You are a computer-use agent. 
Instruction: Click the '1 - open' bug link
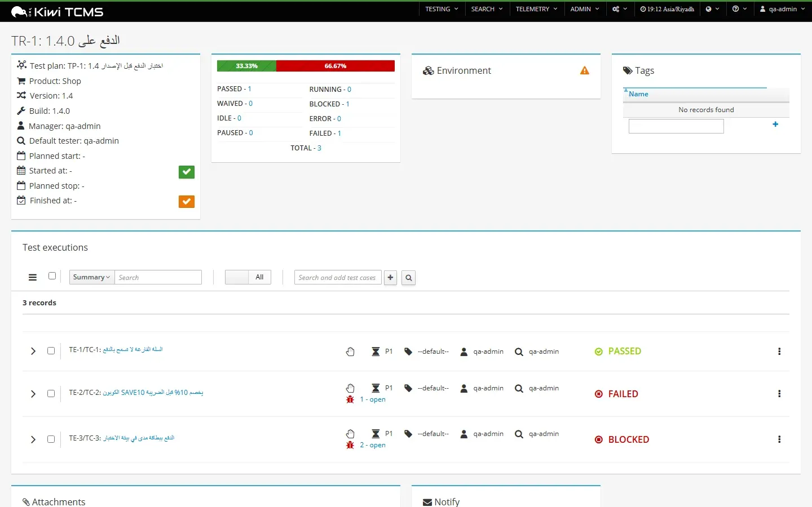[373, 399]
